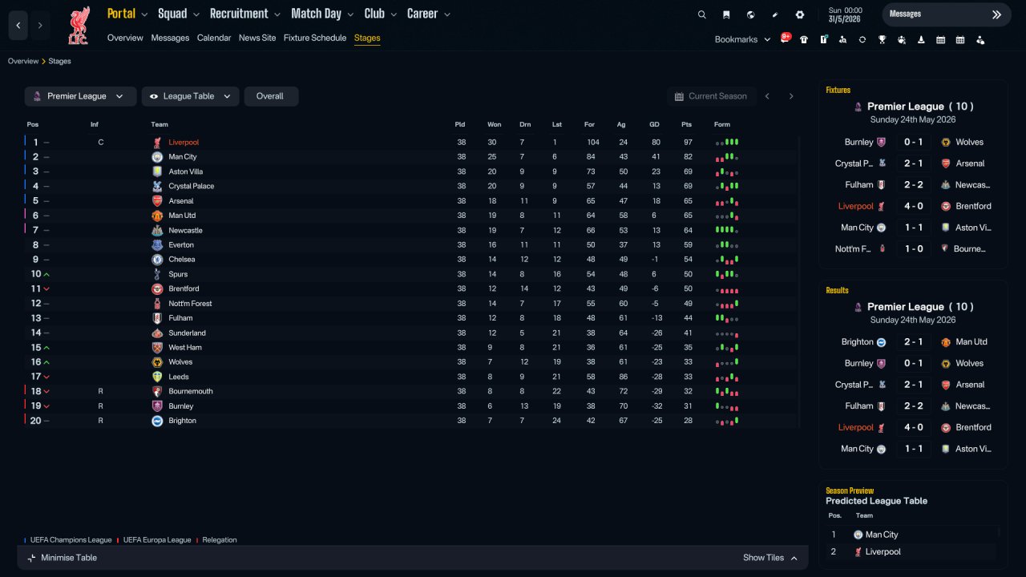Open Crystal Palace team link in table
This screenshot has width=1026, height=577.
tap(191, 187)
